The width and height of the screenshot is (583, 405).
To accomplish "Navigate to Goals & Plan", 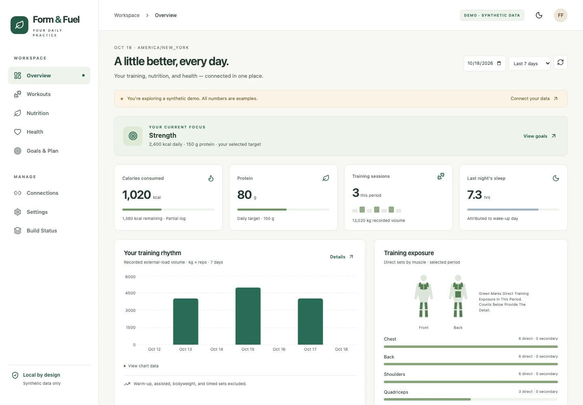I will click(49, 151).
